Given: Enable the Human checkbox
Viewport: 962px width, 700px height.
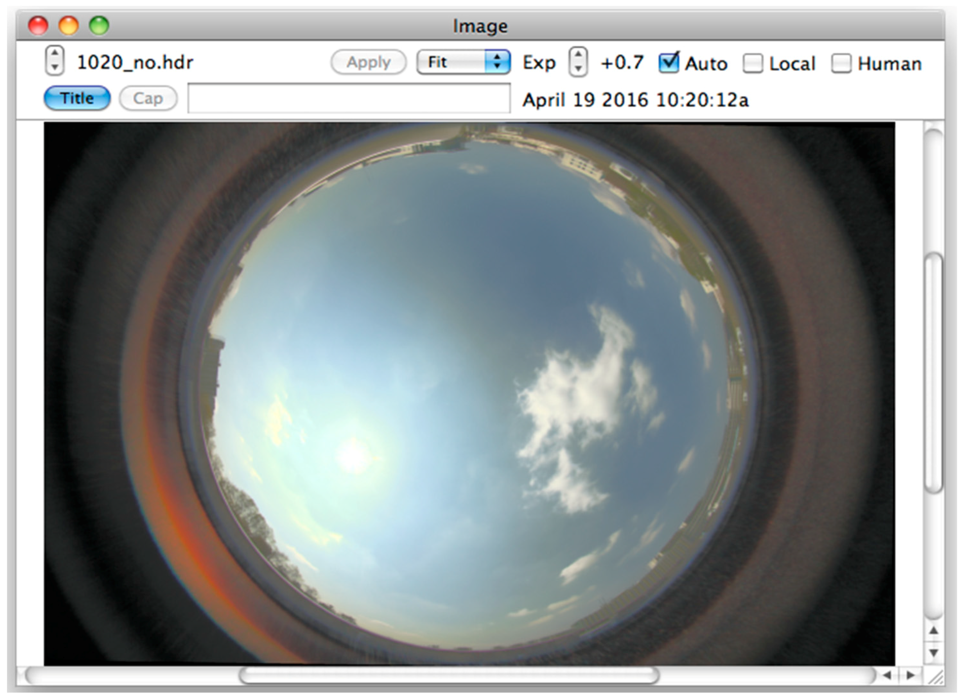Looking at the screenshot, I should coord(841,64).
